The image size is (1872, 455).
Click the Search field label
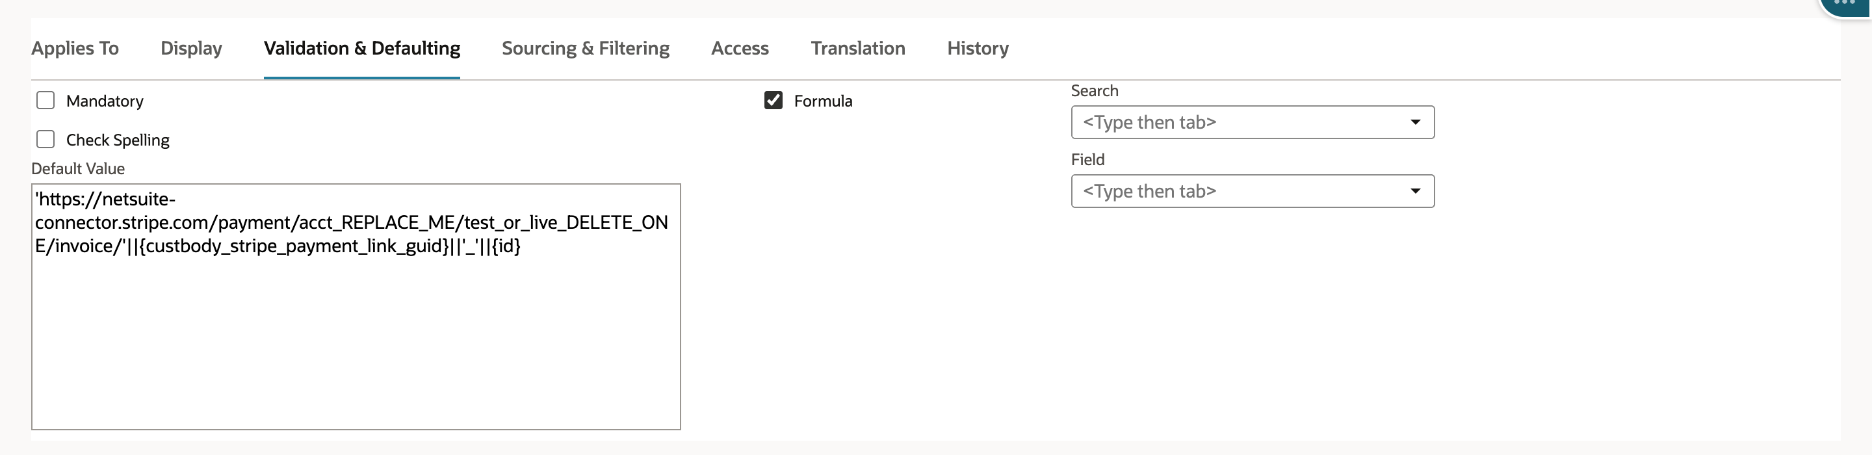(1095, 91)
